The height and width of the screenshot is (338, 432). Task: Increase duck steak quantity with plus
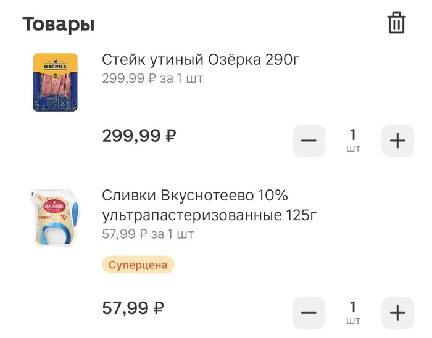(x=397, y=141)
